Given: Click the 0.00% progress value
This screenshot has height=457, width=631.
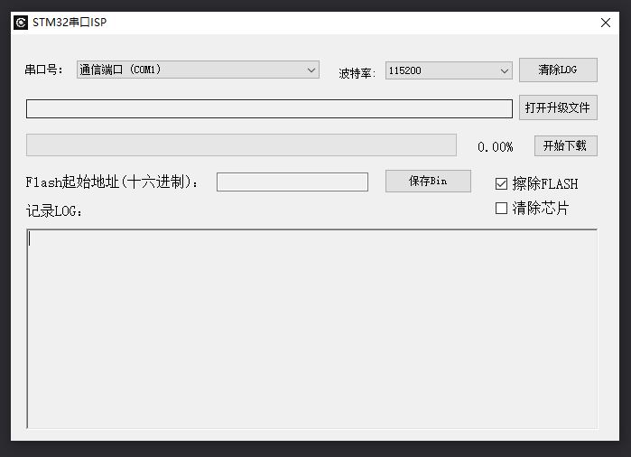Looking at the screenshot, I should [x=496, y=147].
